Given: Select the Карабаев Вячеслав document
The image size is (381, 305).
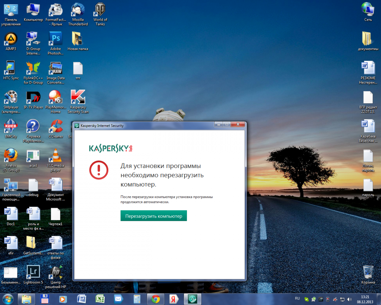Looking at the screenshot, I should (x=368, y=131).
